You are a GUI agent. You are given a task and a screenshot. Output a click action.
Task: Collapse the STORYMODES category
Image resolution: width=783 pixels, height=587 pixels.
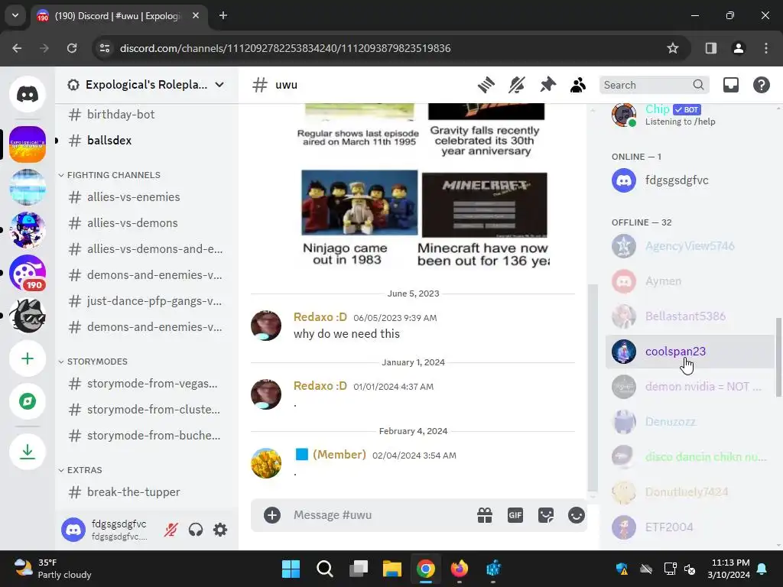click(x=93, y=362)
